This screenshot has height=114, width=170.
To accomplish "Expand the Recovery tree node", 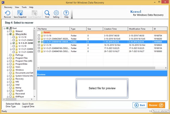I will (x=8, y=79).
